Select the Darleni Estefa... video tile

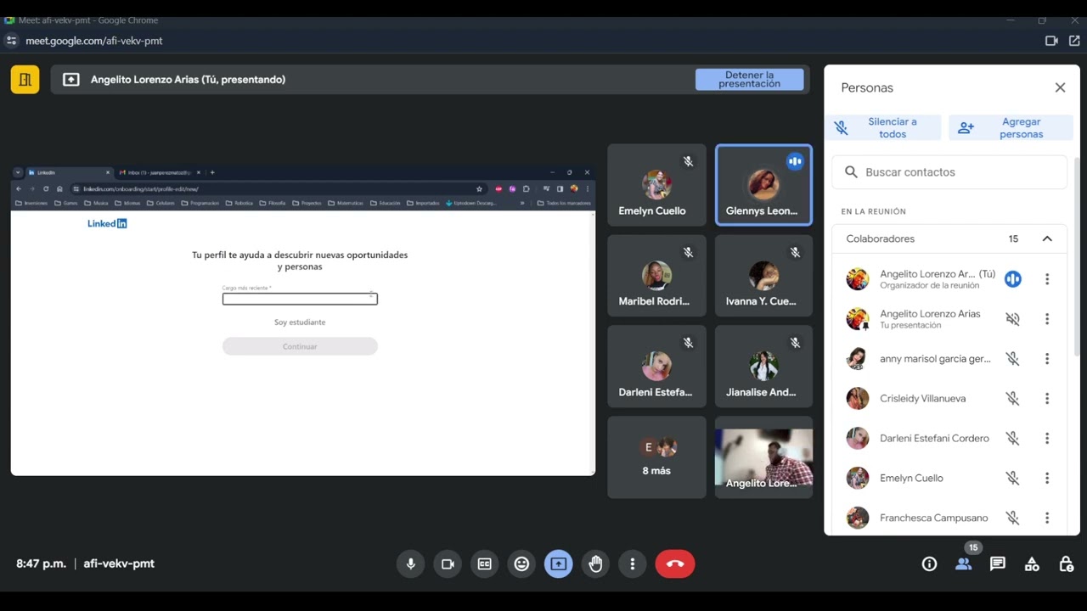point(656,367)
